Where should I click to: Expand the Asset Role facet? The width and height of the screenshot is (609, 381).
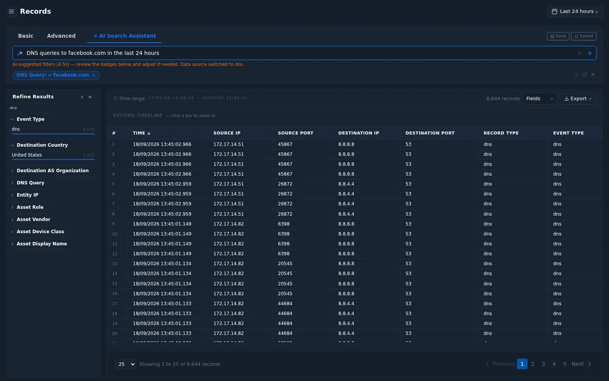point(53,207)
